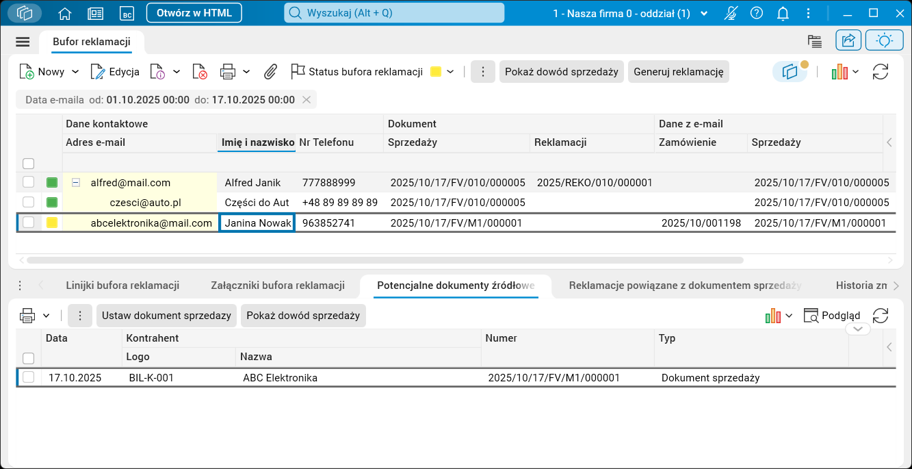Open the Historia tab
The width and height of the screenshot is (912, 469).
pyautogui.click(x=861, y=286)
